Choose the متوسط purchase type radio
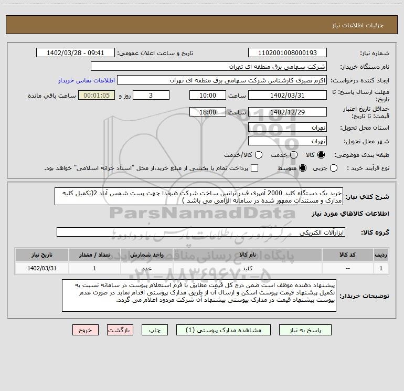 [x=303, y=168]
